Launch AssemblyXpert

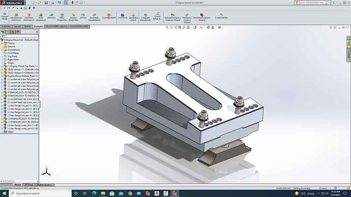tap(109, 16)
